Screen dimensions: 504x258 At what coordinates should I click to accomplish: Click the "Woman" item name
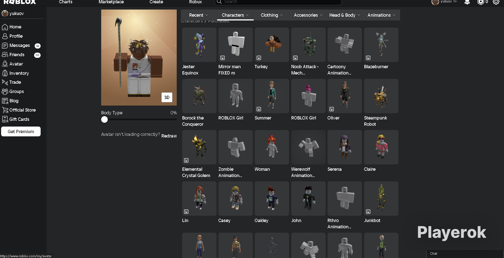[262, 169]
